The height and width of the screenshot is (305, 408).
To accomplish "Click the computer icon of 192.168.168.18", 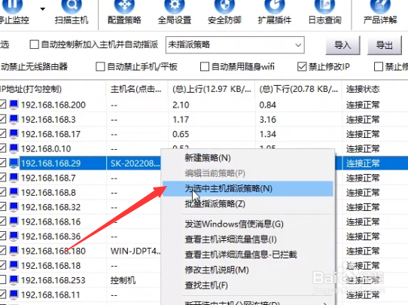I will (14, 265).
